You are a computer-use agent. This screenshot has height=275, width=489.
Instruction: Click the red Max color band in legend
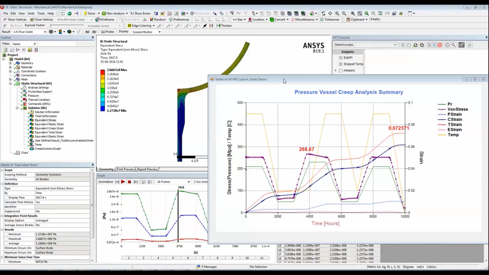click(x=103, y=72)
